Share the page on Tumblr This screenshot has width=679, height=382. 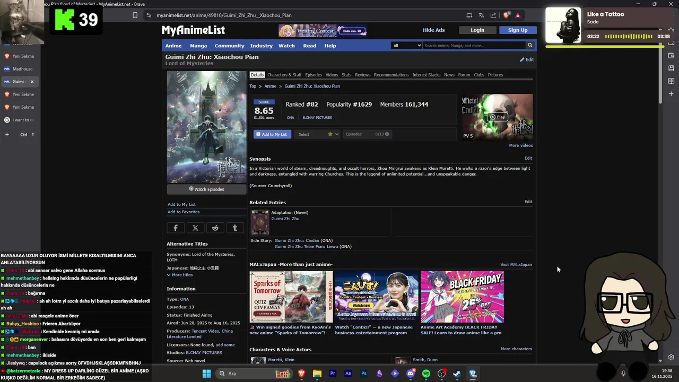tap(235, 228)
